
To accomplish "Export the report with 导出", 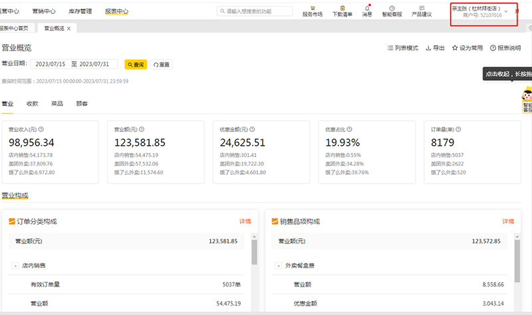I will click(435, 48).
